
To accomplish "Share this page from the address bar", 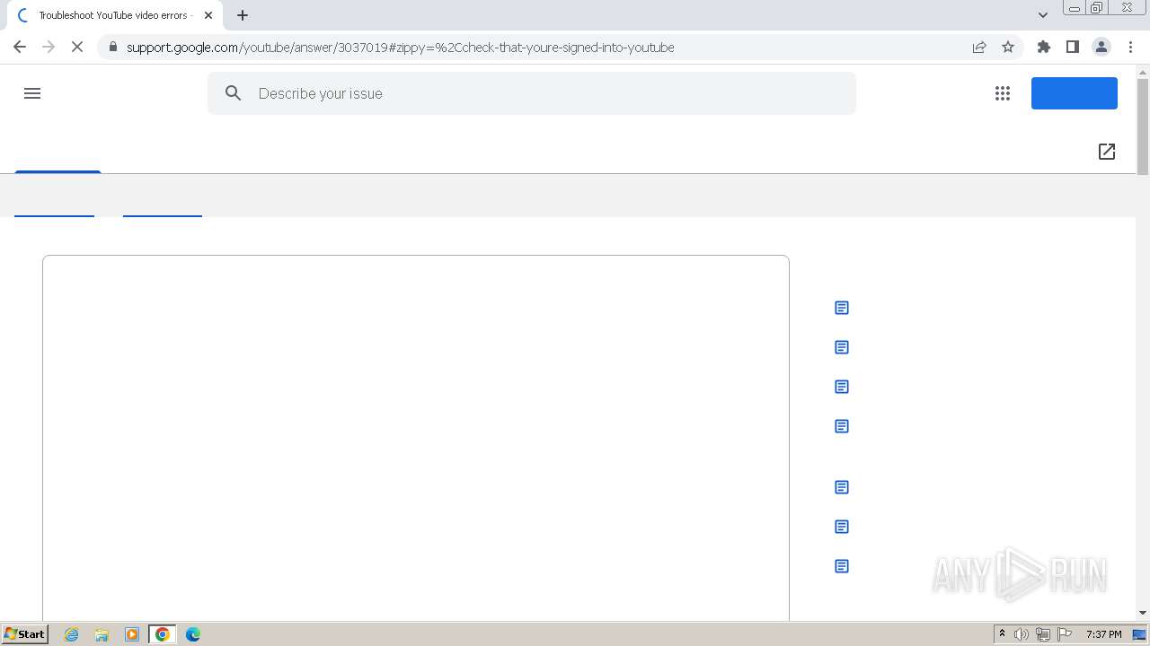I will click(x=979, y=47).
